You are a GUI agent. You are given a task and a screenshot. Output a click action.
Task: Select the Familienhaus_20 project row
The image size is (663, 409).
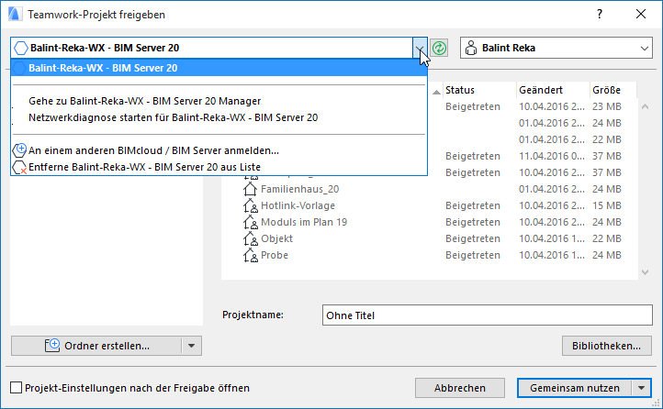429,189
